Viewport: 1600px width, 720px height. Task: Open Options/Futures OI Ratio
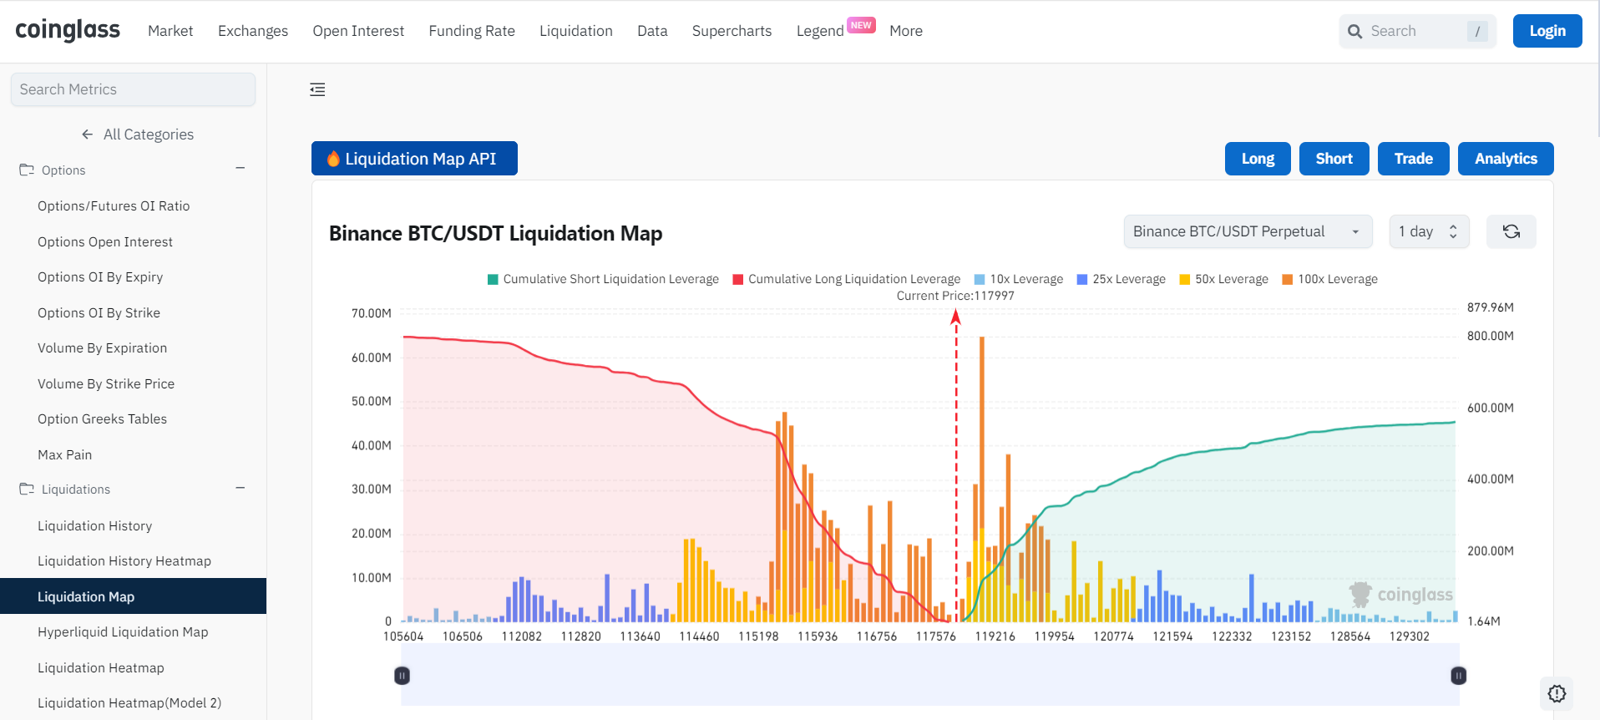(114, 205)
